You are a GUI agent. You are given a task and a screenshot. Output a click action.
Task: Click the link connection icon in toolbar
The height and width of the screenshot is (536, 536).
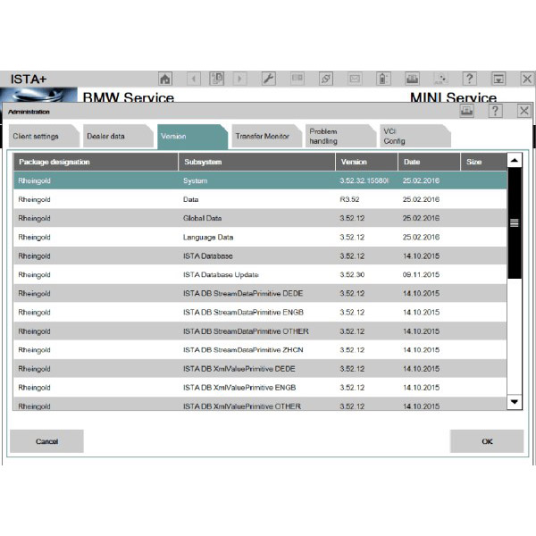click(x=326, y=80)
